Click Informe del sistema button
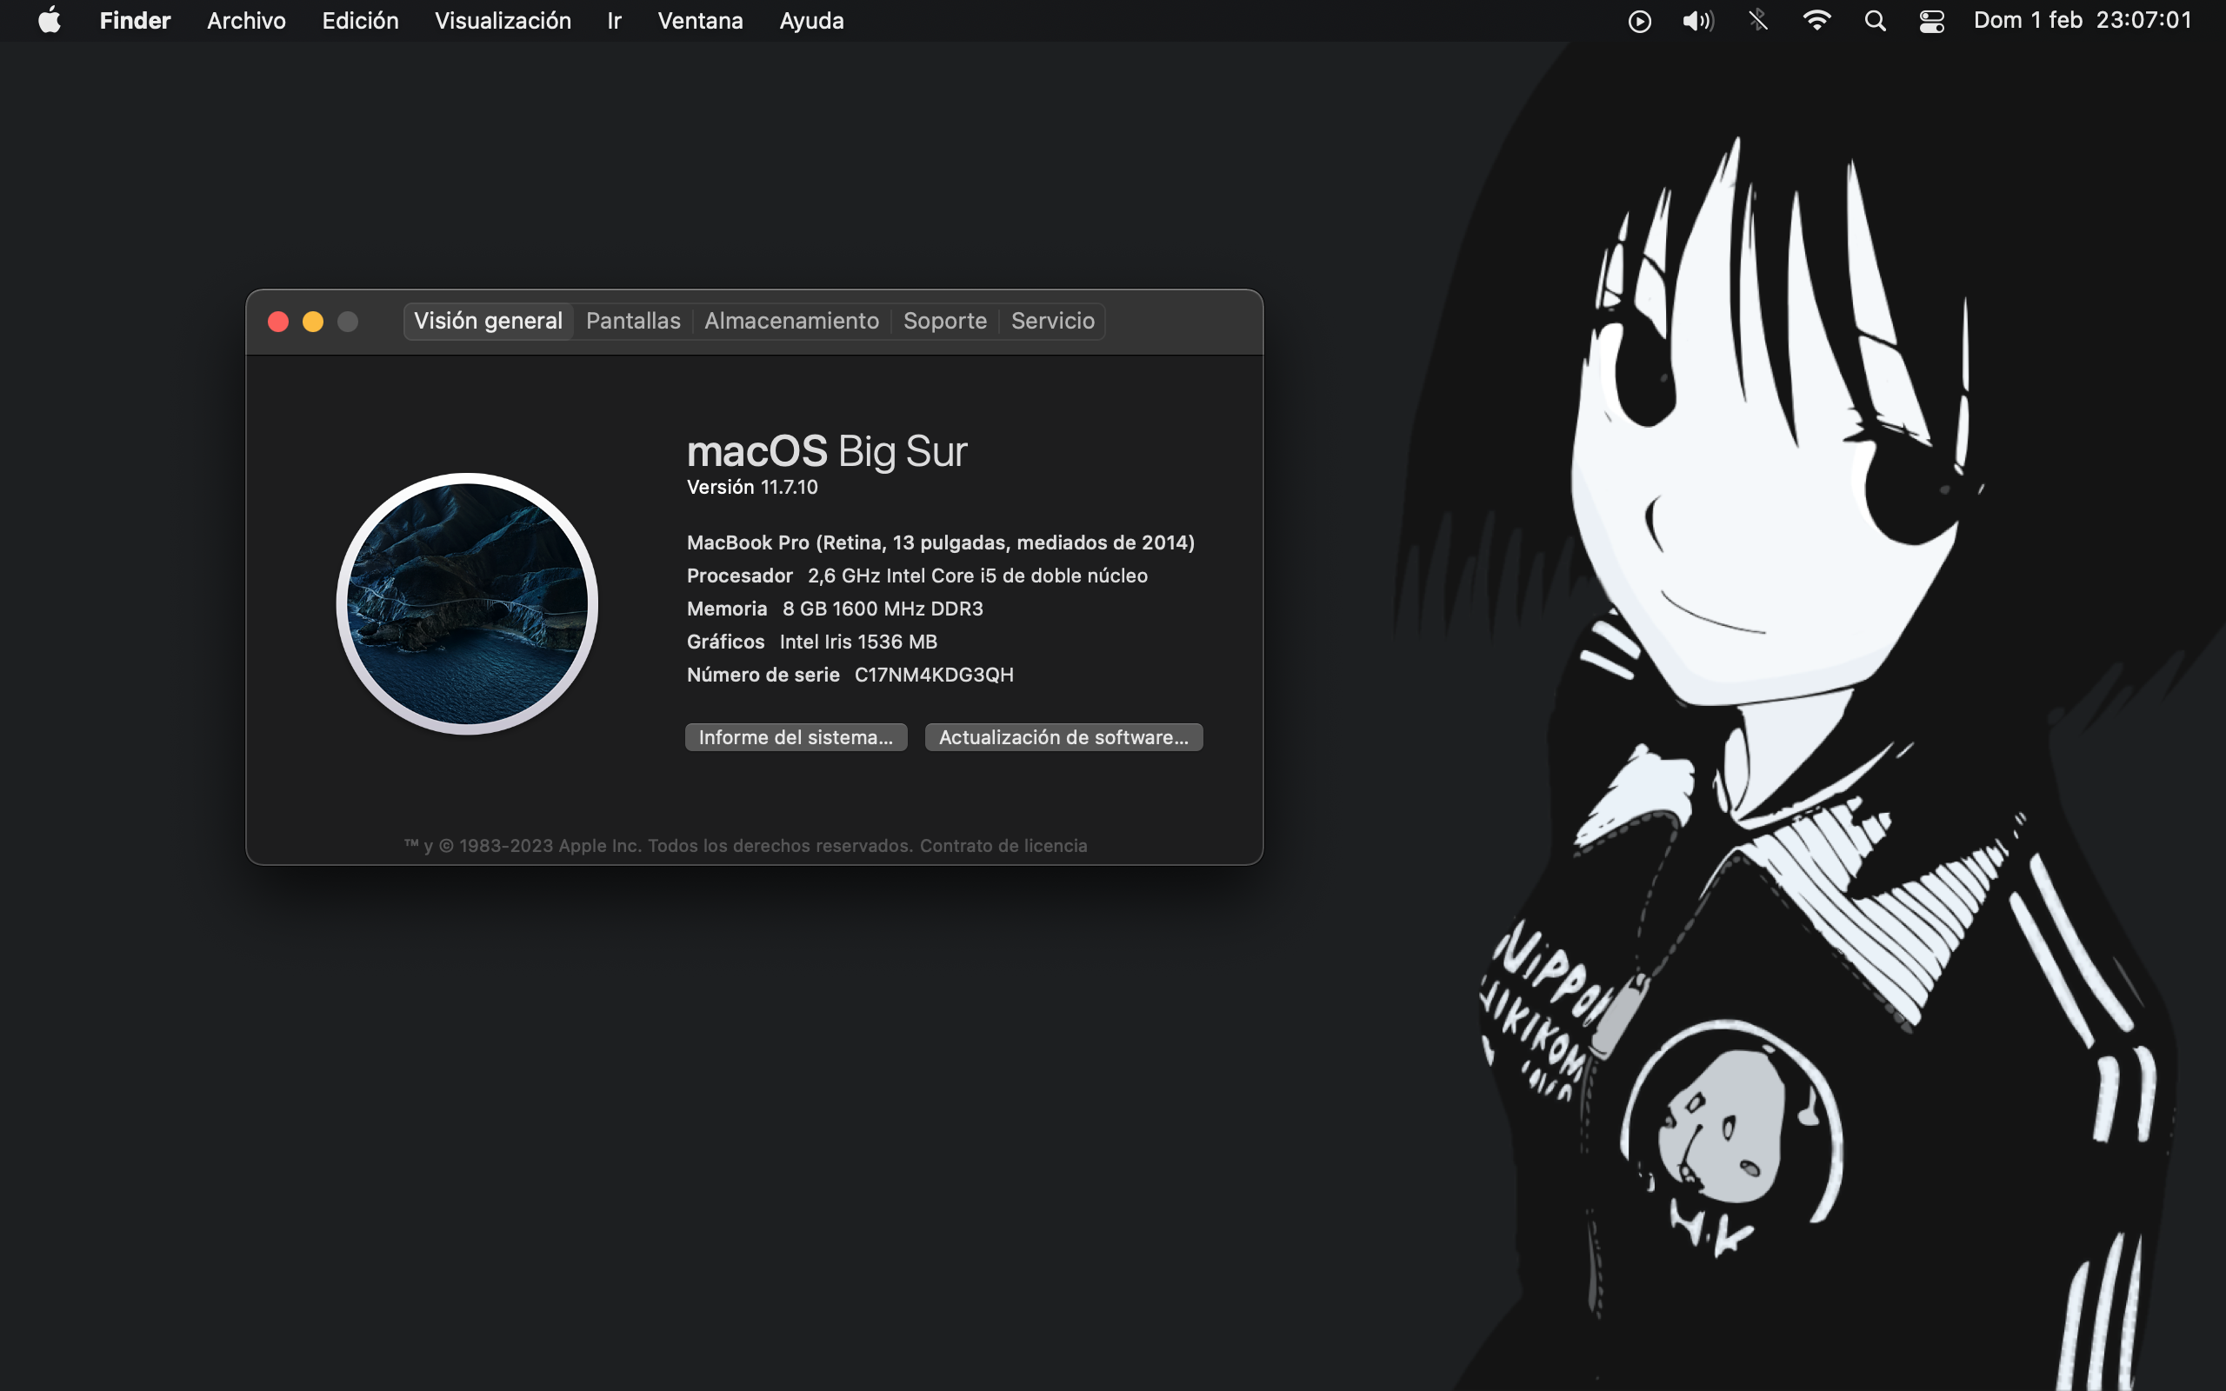 796,737
